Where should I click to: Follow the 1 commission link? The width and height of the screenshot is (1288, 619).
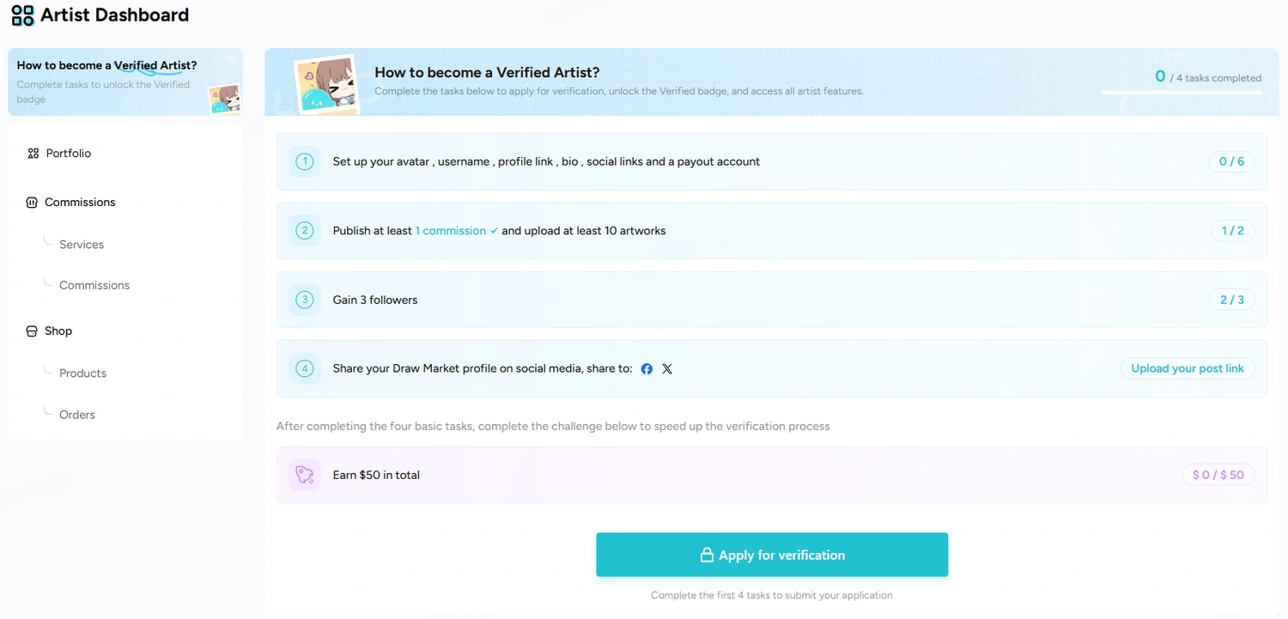[x=451, y=231]
